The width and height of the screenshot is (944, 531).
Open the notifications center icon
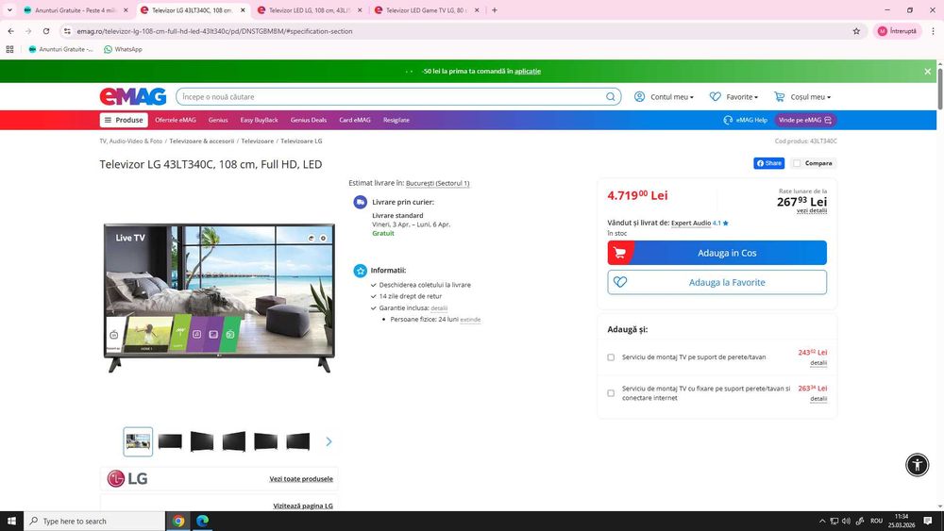(928, 521)
